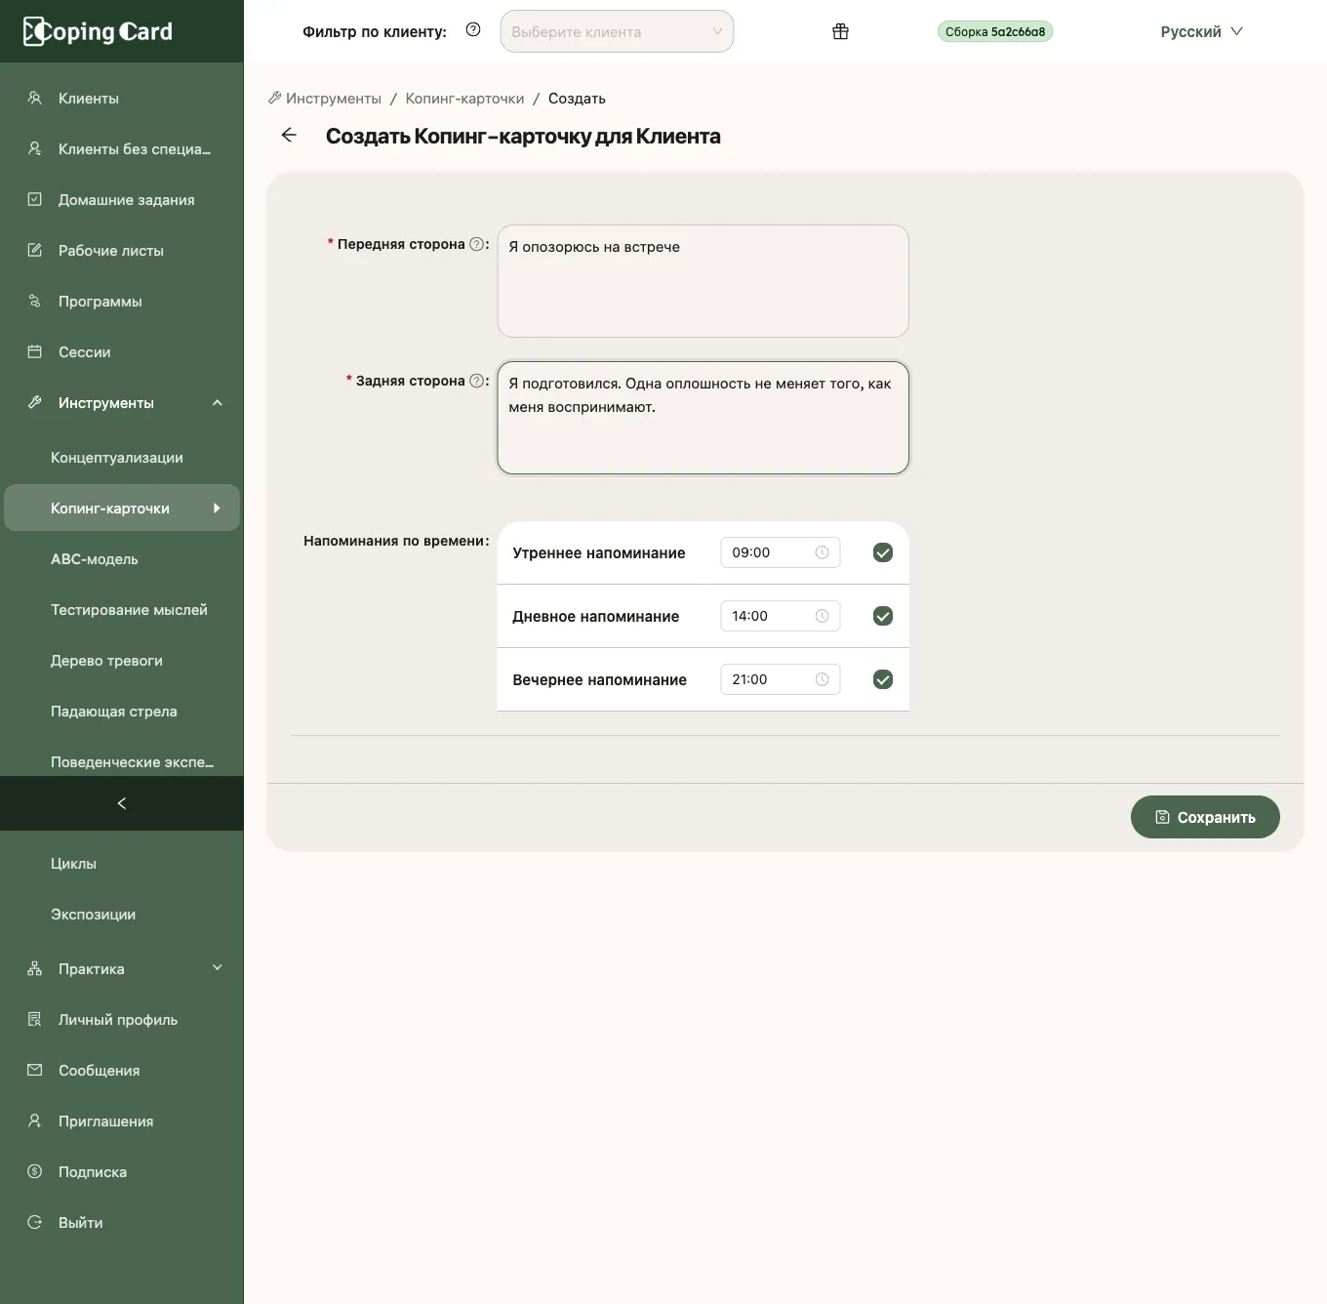The width and height of the screenshot is (1327, 1304).
Task: Collapse the Инструменты menu group
Action: 122,402
